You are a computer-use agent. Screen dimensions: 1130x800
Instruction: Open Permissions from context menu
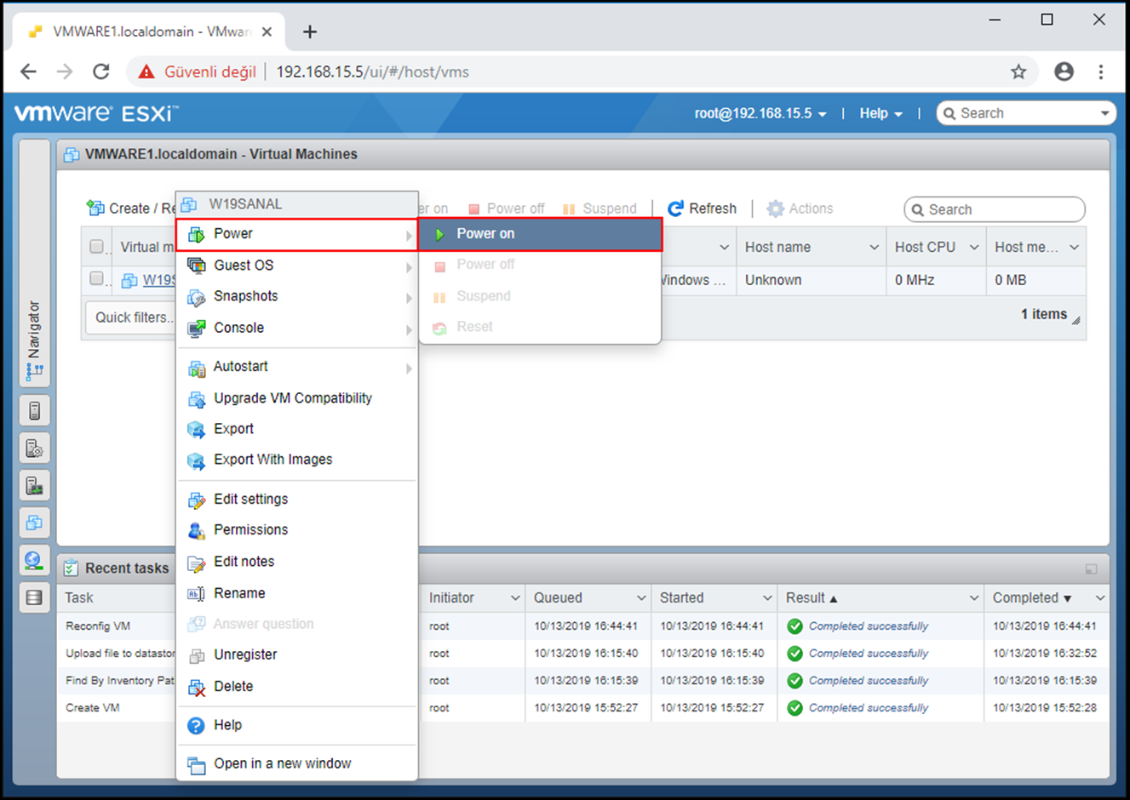[296, 530]
